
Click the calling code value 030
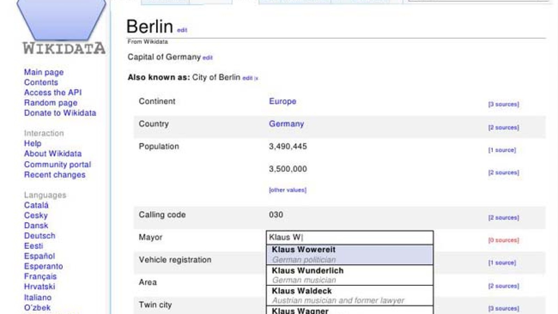(276, 215)
